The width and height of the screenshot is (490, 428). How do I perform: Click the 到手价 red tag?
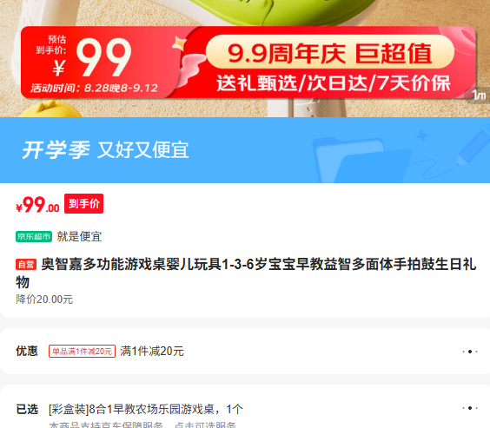click(83, 204)
